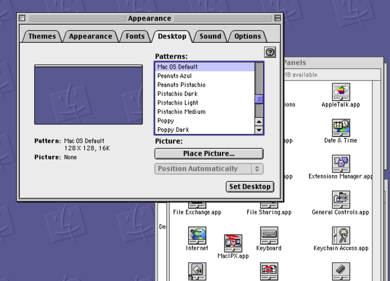Open the Position Automatically popup menu
Image resolution: width=390 pixels, height=281 pixels.
pyautogui.click(x=209, y=169)
